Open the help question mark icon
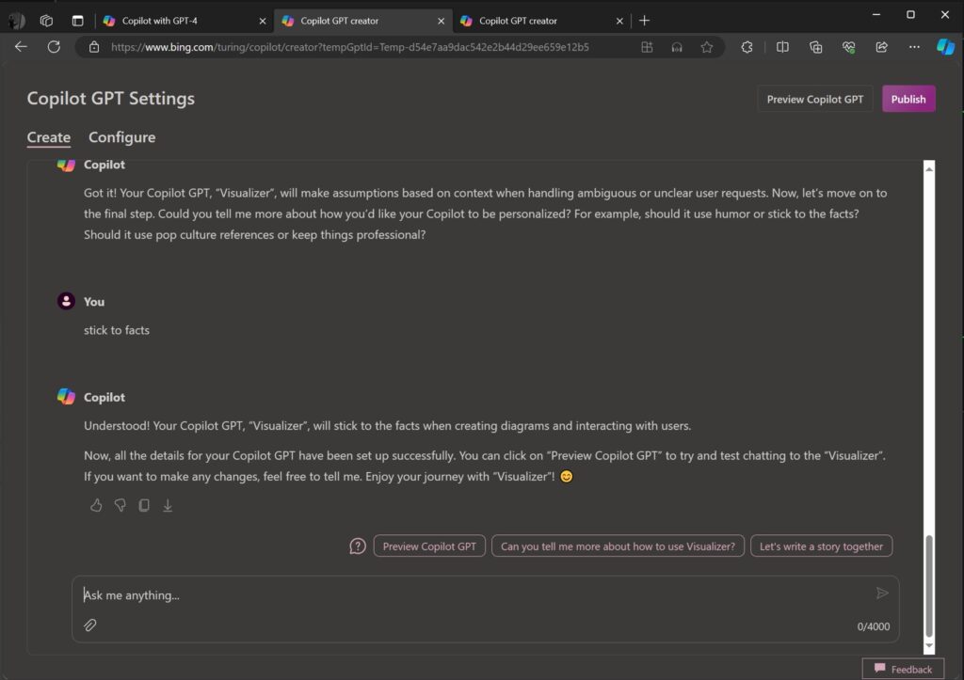964x680 pixels. pos(357,546)
